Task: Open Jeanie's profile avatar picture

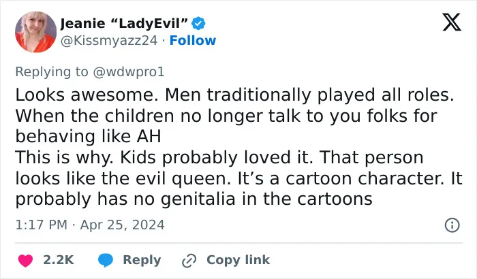Action: click(x=35, y=32)
